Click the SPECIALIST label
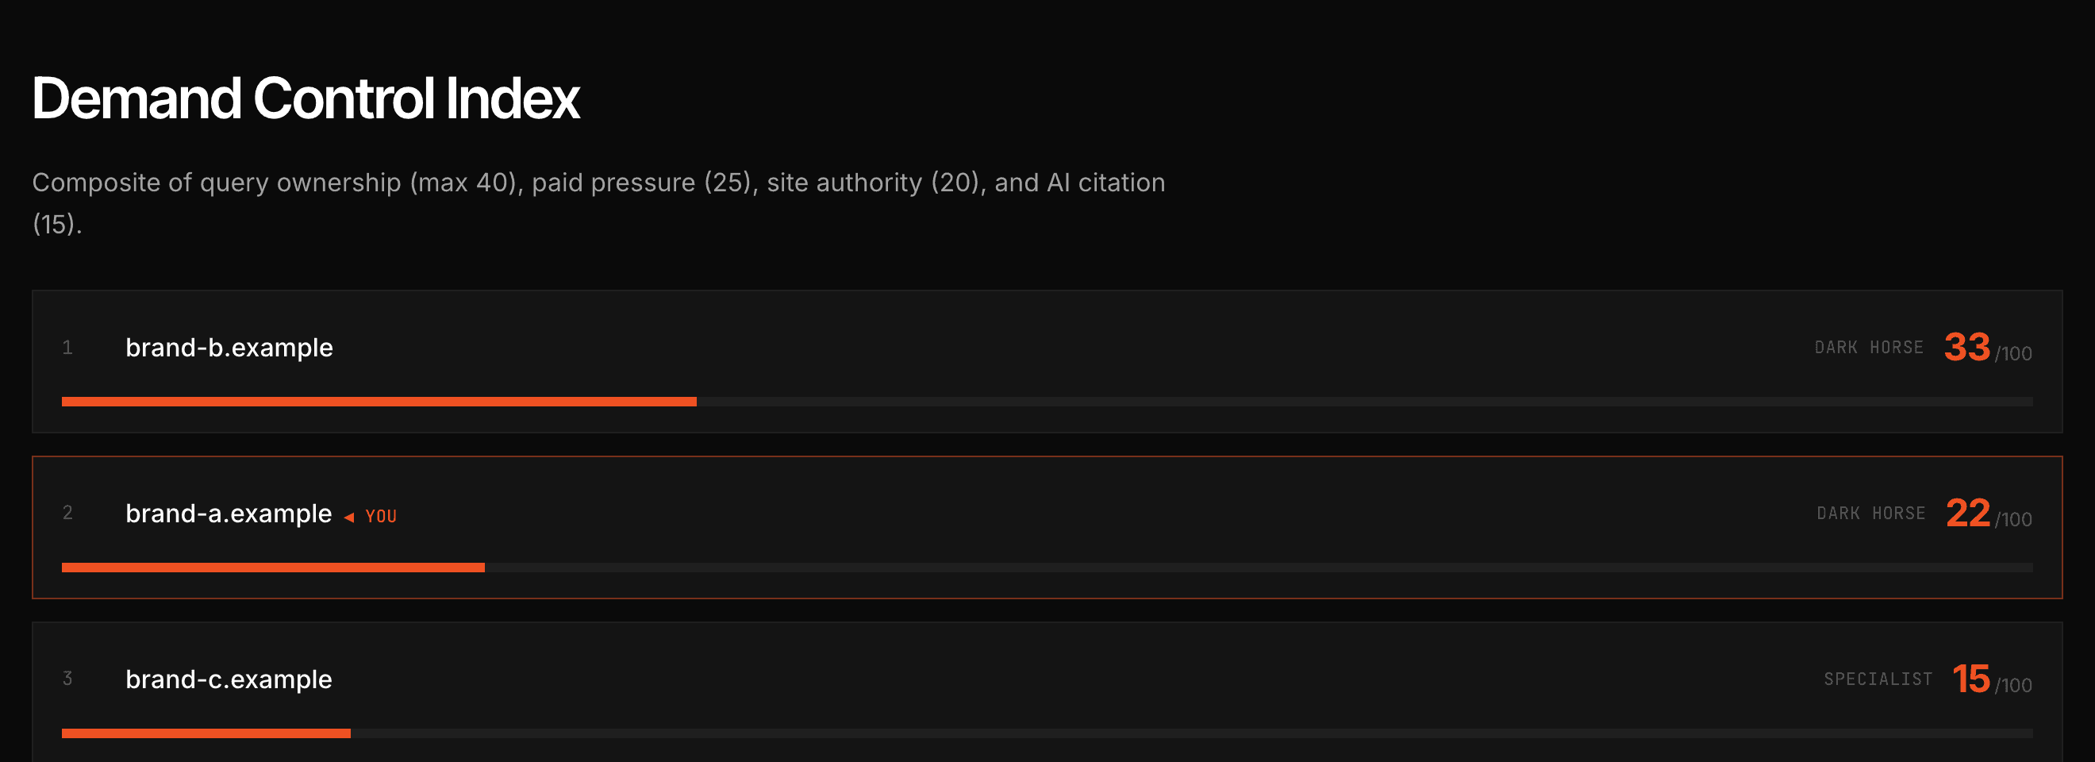 click(1878, 680)
